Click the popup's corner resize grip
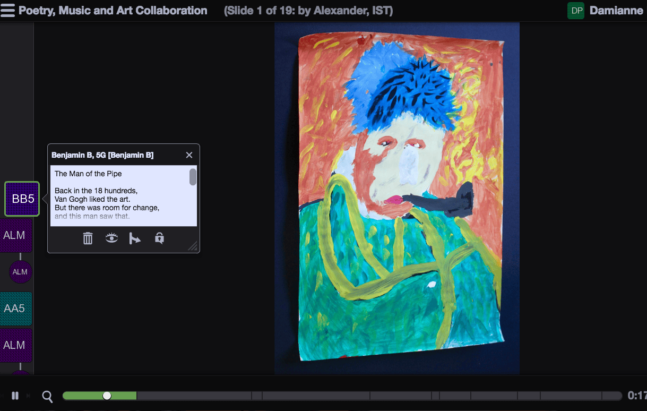This screenshot has height=411, width=647. tap(193, 246)
